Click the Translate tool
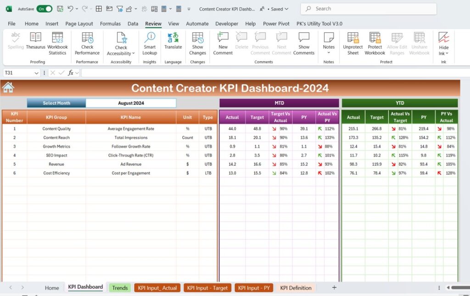The width and height of the screenshot is (470, 296). point(173,41)
